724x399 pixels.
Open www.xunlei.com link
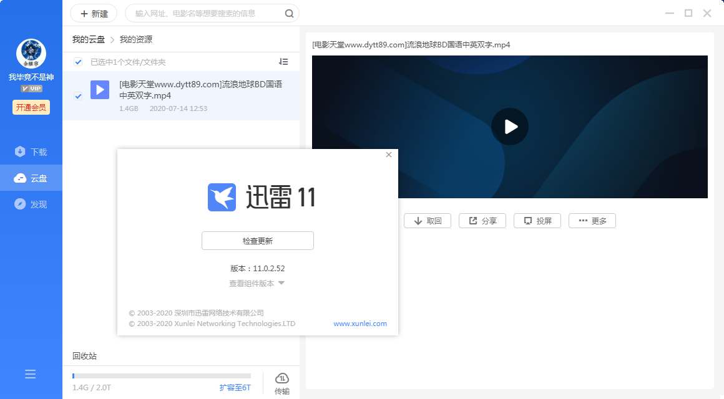tap(360, 324)
